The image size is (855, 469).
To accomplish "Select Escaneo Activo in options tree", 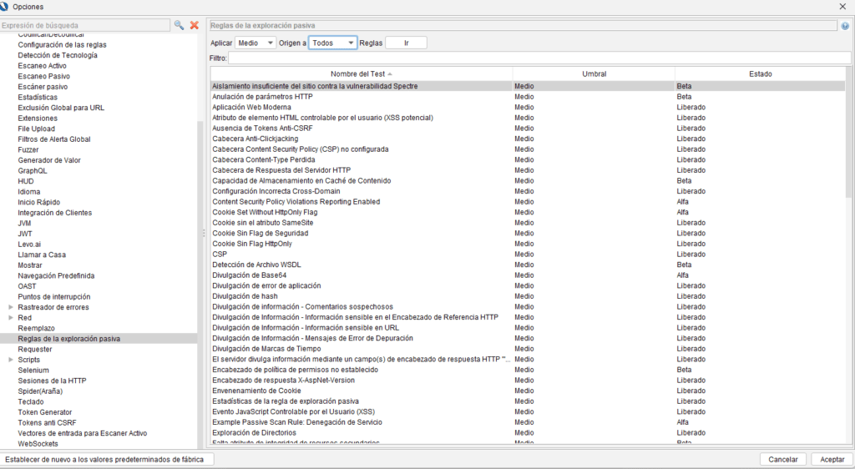I will click(x=42, y=66).
